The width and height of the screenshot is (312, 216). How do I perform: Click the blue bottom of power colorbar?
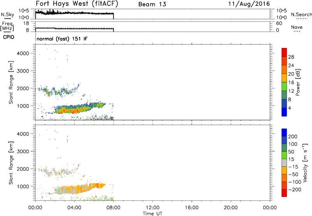284,112
